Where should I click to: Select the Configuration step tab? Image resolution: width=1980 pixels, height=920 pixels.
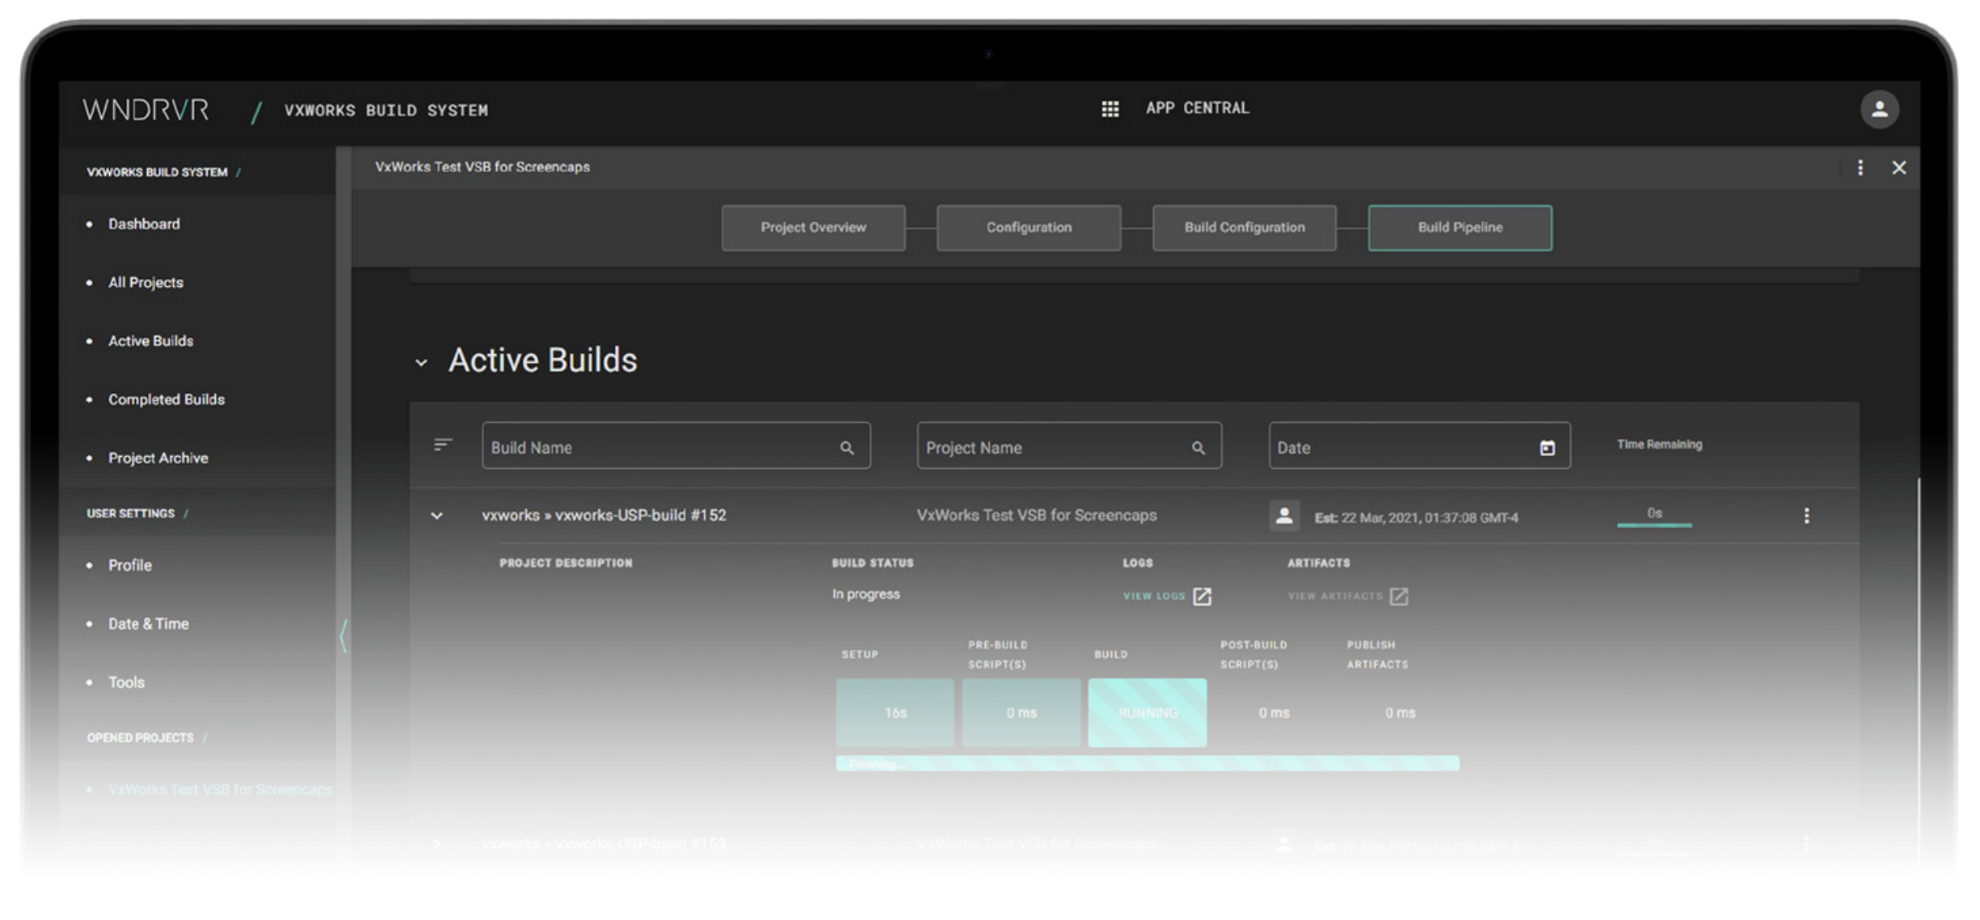[x=1028, y=228]
